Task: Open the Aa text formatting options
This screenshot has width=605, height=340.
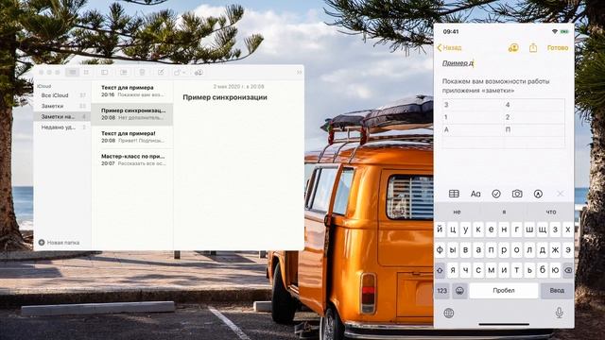Action: click(x=475, y=194)
